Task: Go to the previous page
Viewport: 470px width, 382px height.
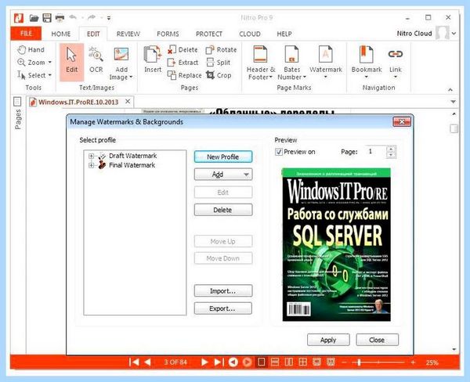Action: [147, 362]
